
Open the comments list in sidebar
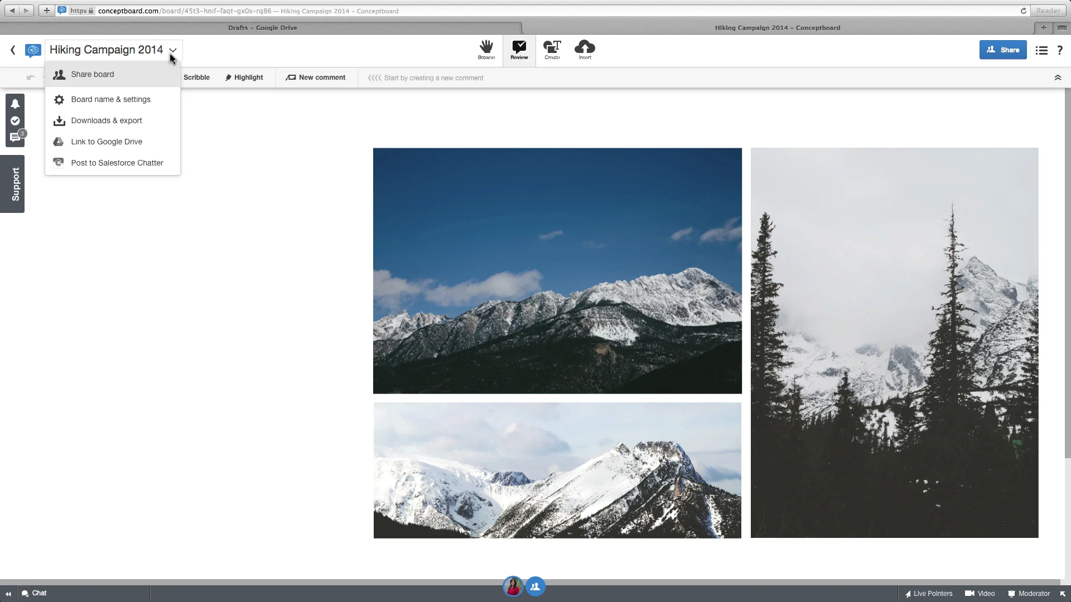point(16,137)
